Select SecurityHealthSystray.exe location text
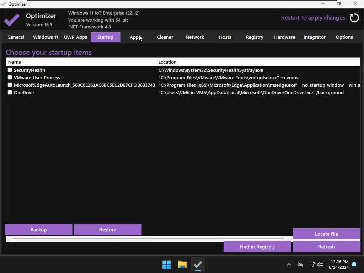364x273 pixels. 211,70
